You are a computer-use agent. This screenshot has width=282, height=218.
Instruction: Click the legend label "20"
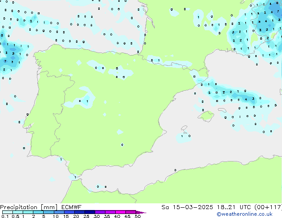point(76,216)
